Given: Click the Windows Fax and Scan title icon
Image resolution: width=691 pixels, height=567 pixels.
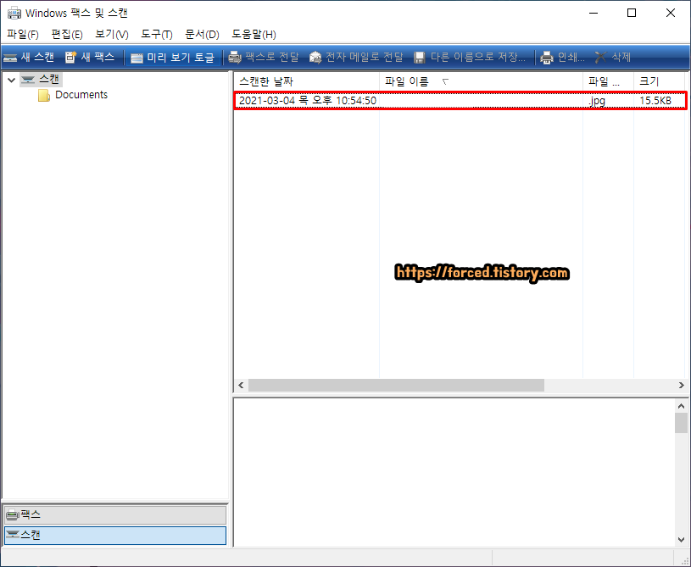Looking at the screenshot, I should [x=14, y=14].
